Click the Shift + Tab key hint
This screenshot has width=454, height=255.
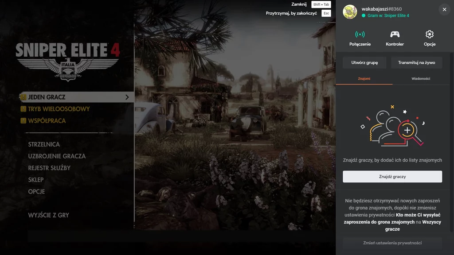[321, 4]
